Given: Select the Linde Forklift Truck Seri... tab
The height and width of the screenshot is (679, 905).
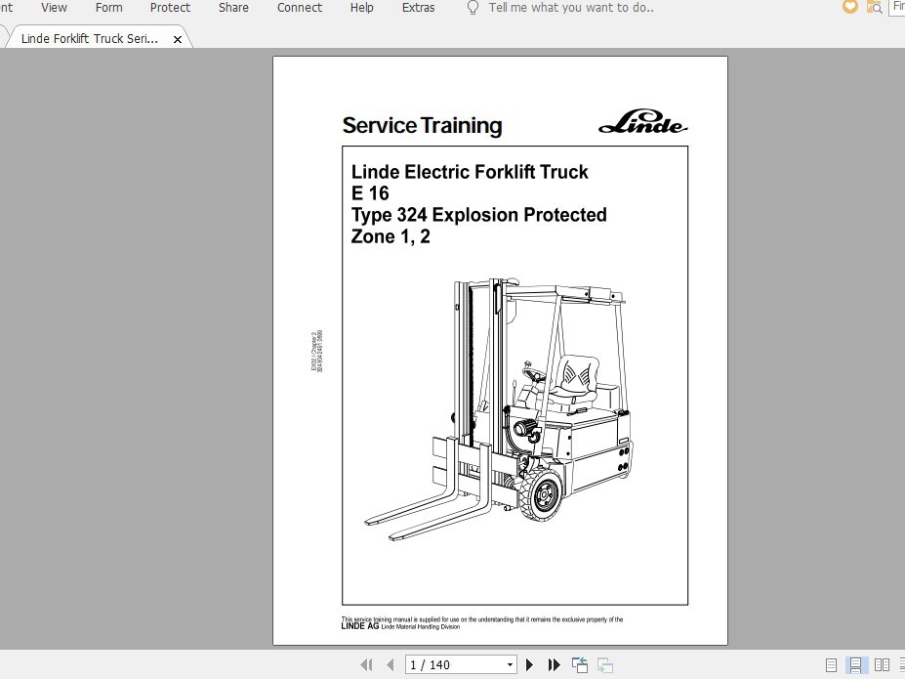Looking at the screenshot, I should click(90, 39).
